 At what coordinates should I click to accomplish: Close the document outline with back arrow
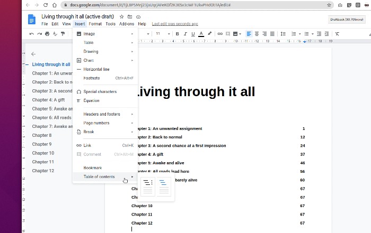tap(33, 54)
